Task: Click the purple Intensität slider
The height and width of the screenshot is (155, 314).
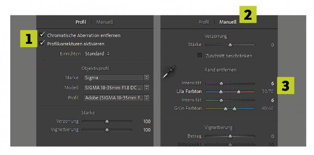Action: coord(230,83)
